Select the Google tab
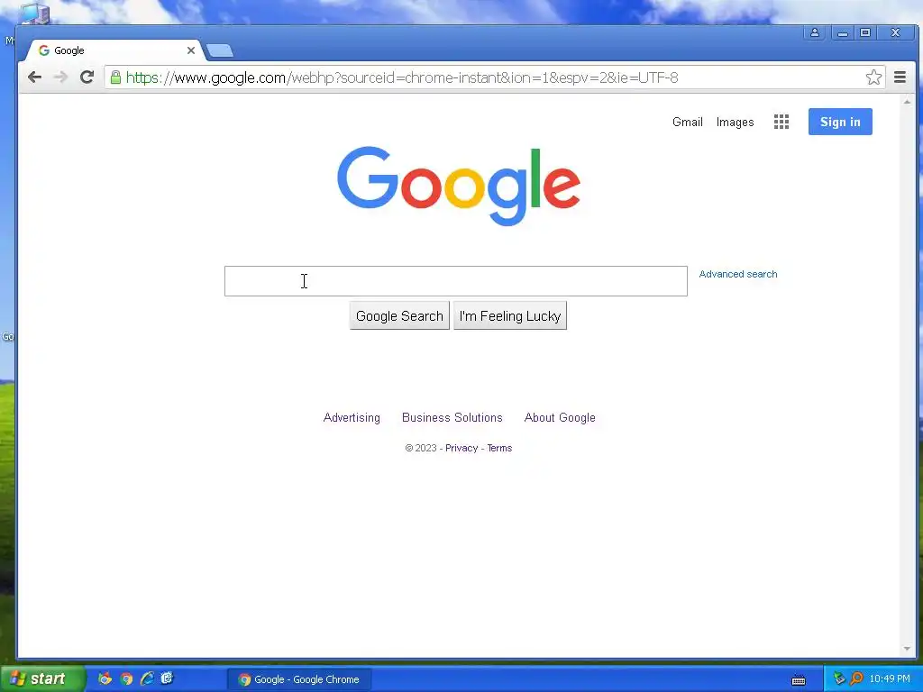The image size is (923, 692). pos(112,50)
